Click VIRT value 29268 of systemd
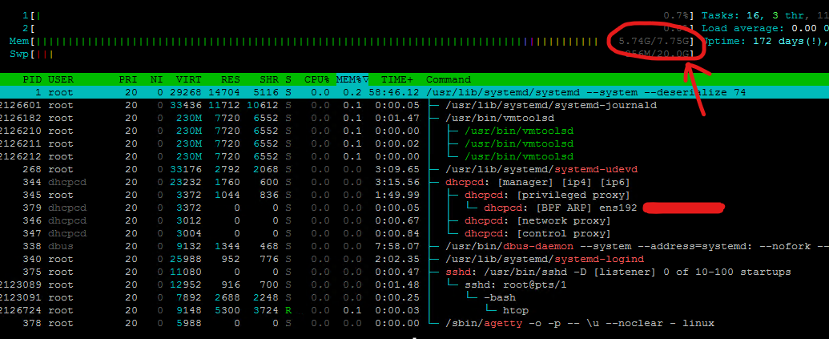The width and height of the screenshot is (829, 339). tap(186, 92)
